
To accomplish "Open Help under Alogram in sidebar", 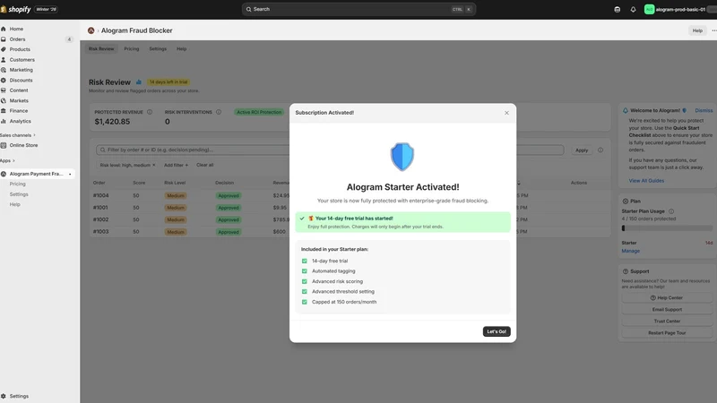I will point(14,205).
